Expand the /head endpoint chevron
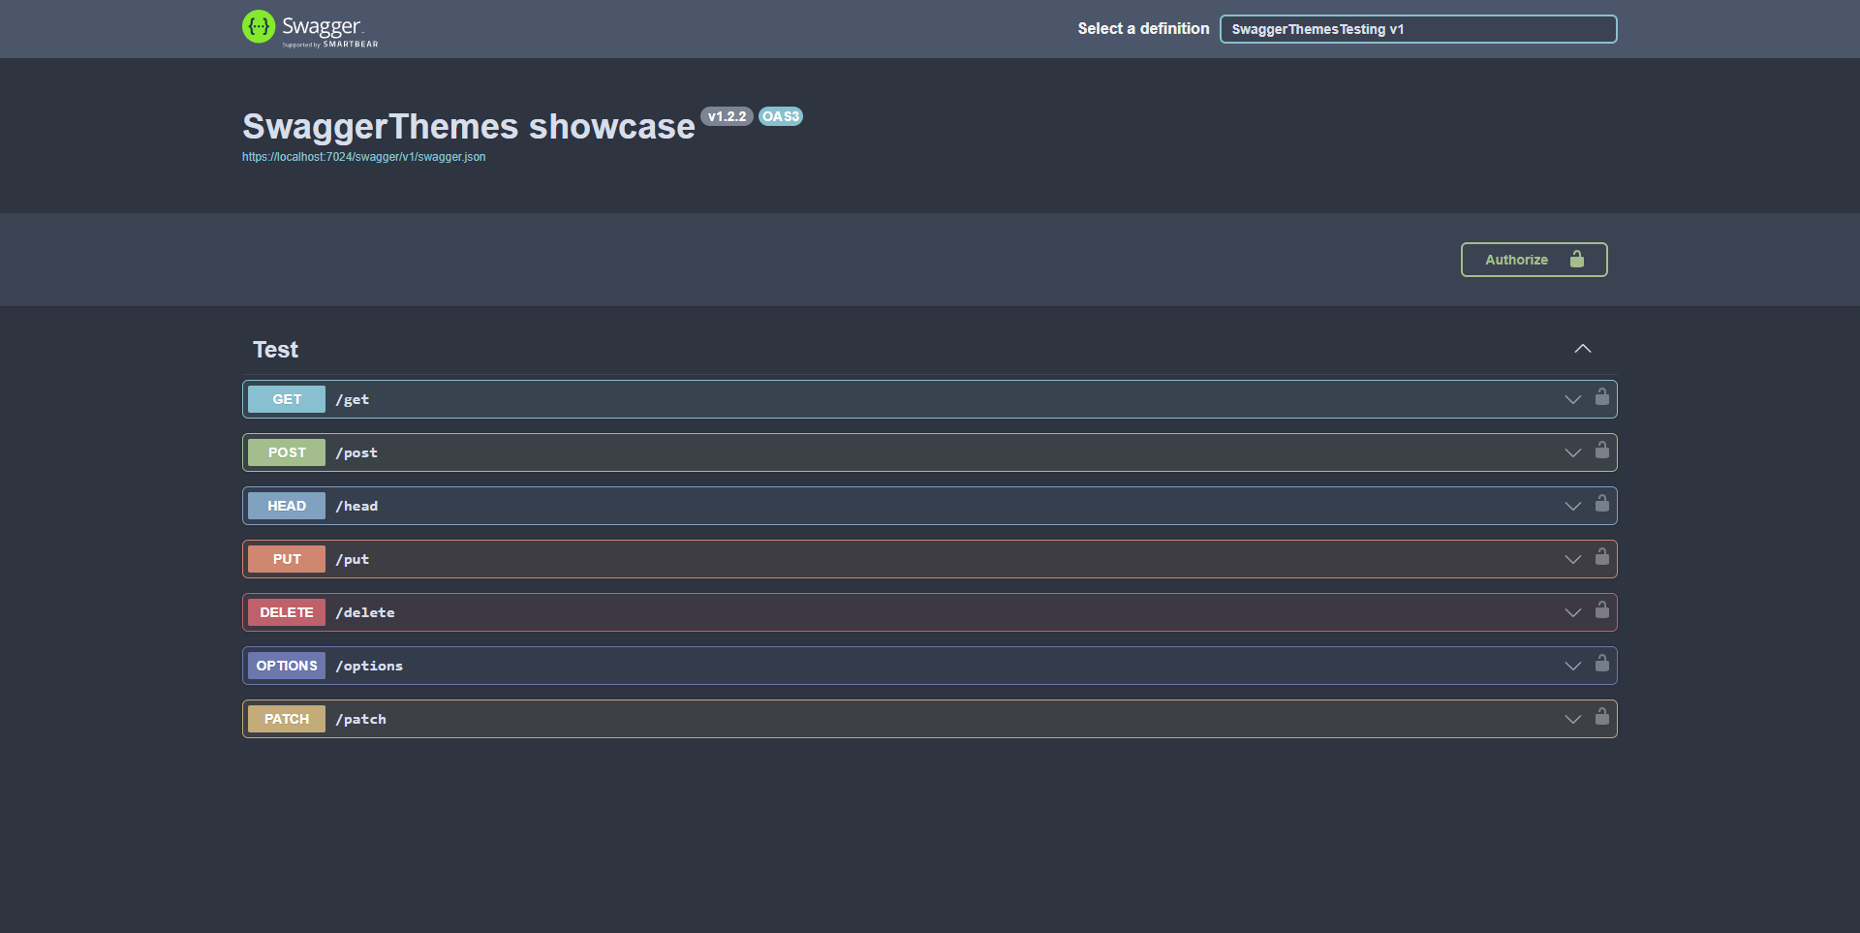 (x=1573, y=506)
